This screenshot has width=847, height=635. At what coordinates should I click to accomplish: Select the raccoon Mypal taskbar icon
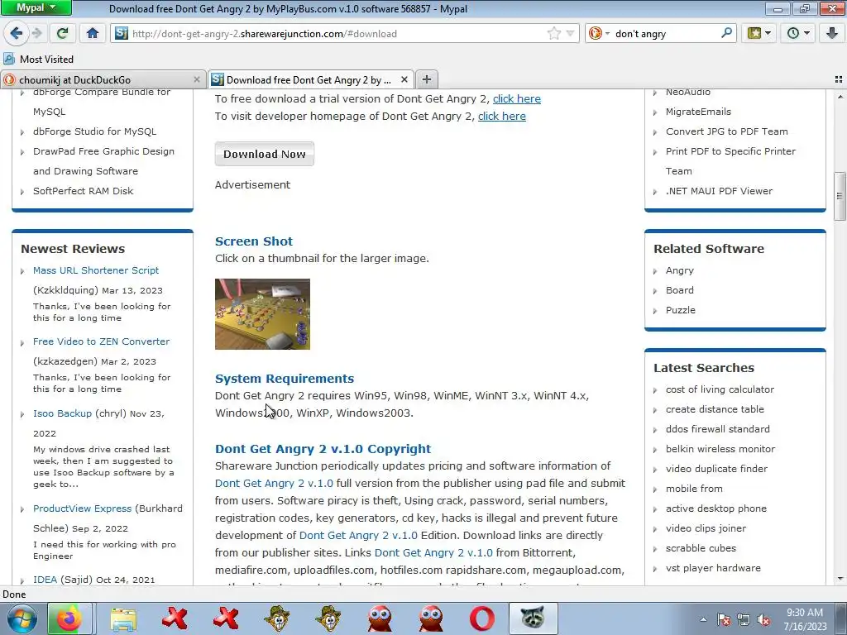click(x=533, y=618)
